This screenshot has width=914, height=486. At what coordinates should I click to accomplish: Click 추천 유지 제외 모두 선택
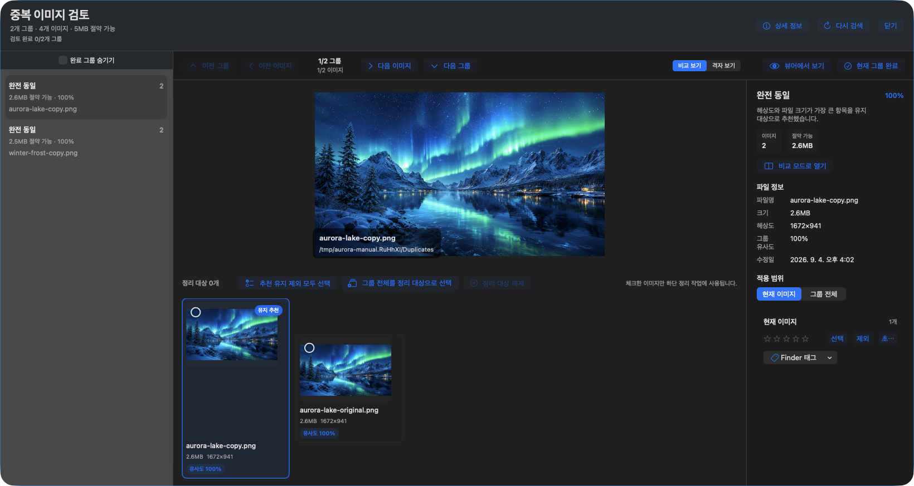288,283
